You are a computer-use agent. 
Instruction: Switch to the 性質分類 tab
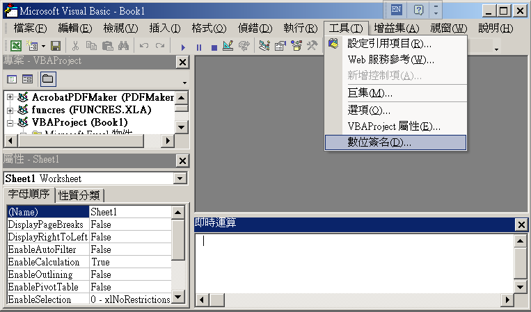click(79, 195)
